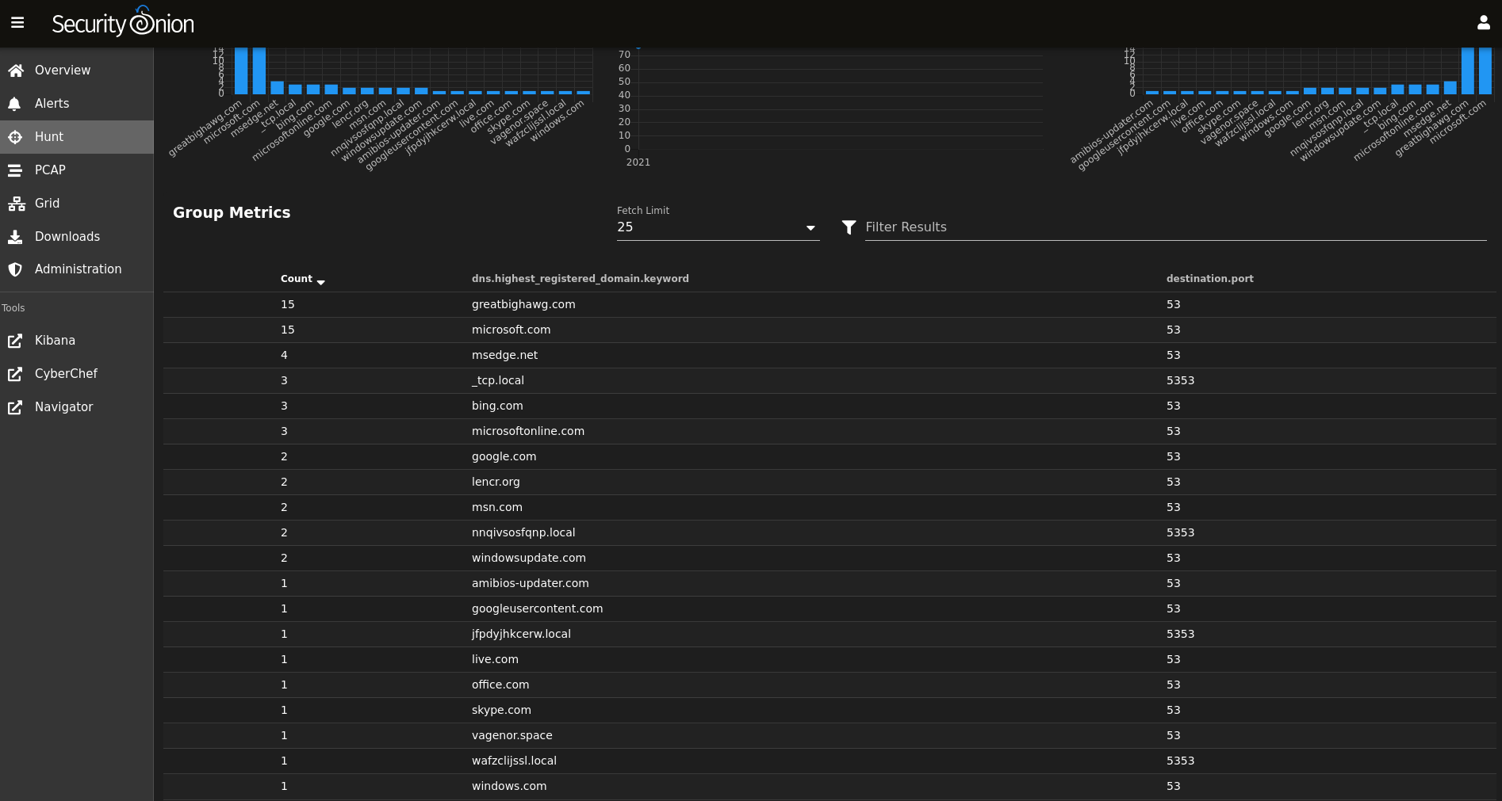Viewport: 1502px width, 801px height.
Task: Open the Overview page
Action: (77, 71)
